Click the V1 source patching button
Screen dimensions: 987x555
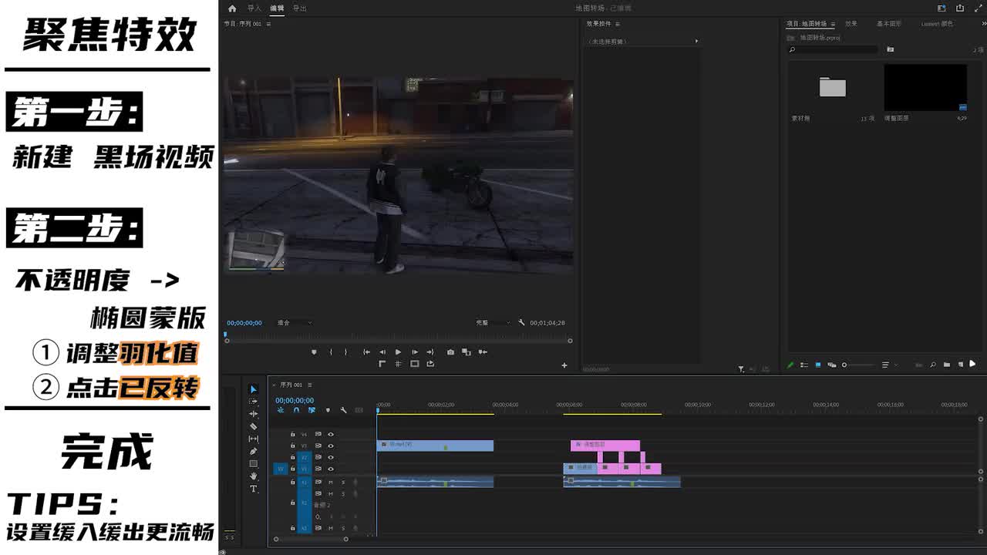281,469
